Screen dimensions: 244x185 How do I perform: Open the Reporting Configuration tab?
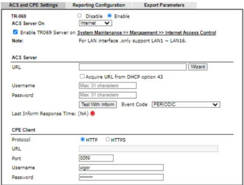99,5
